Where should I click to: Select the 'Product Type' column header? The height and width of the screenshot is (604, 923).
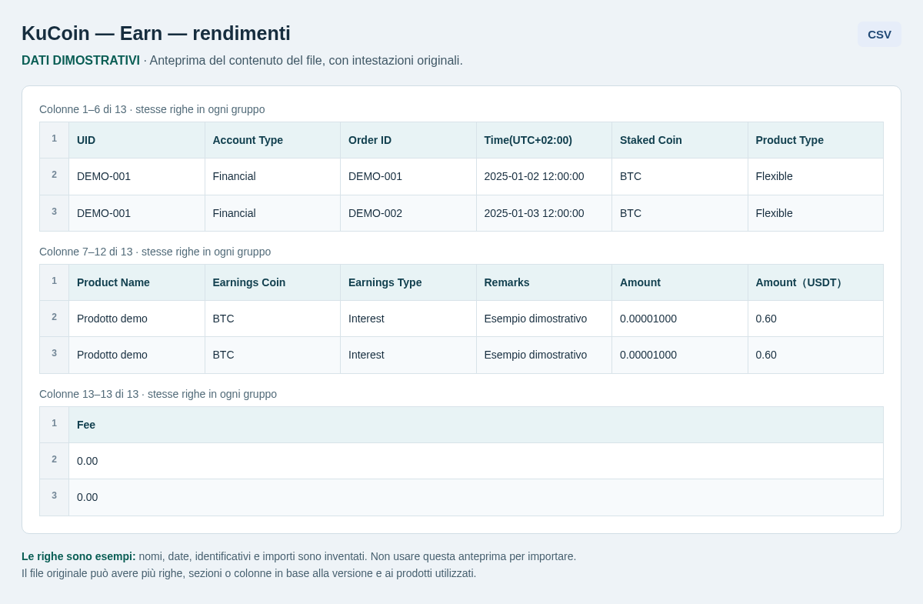pos(816,140)
